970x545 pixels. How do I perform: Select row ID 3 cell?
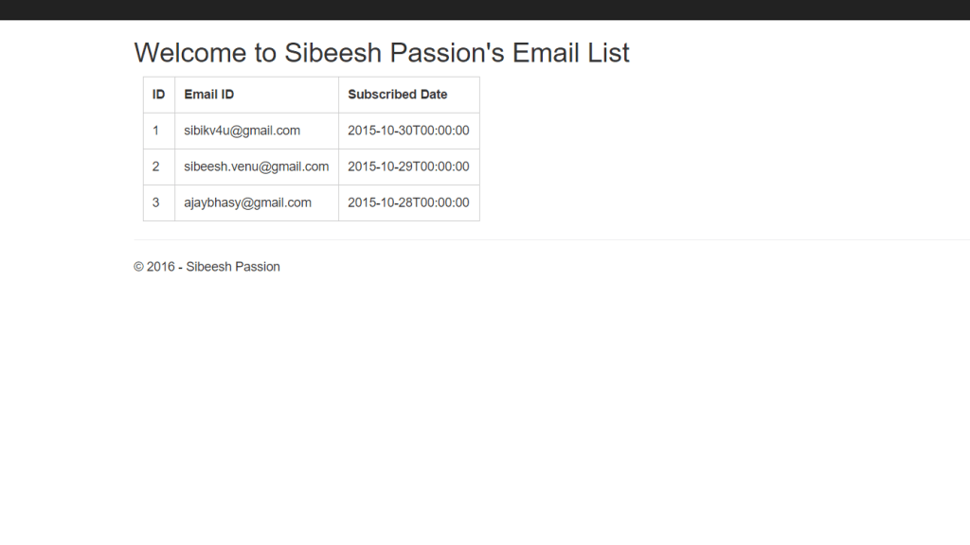pyautogui.click(x=159, y=202)
